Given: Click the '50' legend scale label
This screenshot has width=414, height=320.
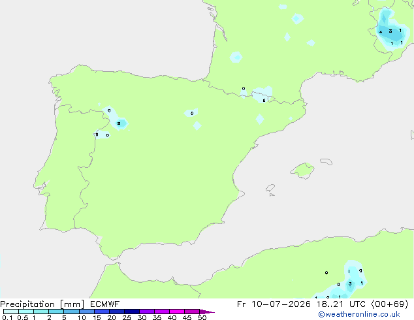Looking at the screenshot, I should (202, 317).
